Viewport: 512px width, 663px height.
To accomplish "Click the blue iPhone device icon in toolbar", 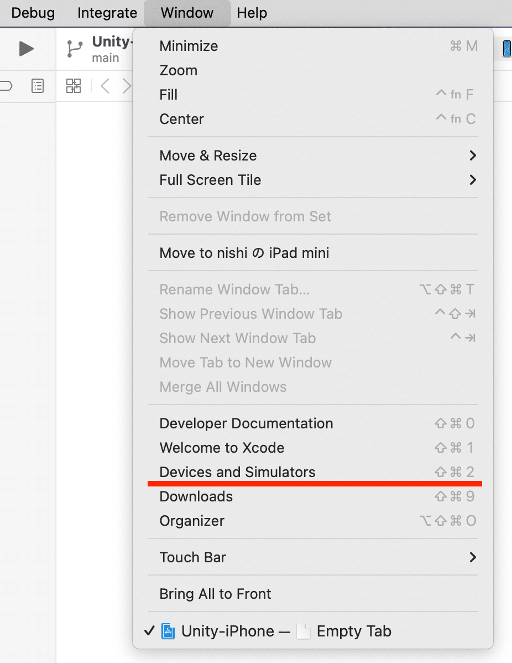I will pos(506,48).
